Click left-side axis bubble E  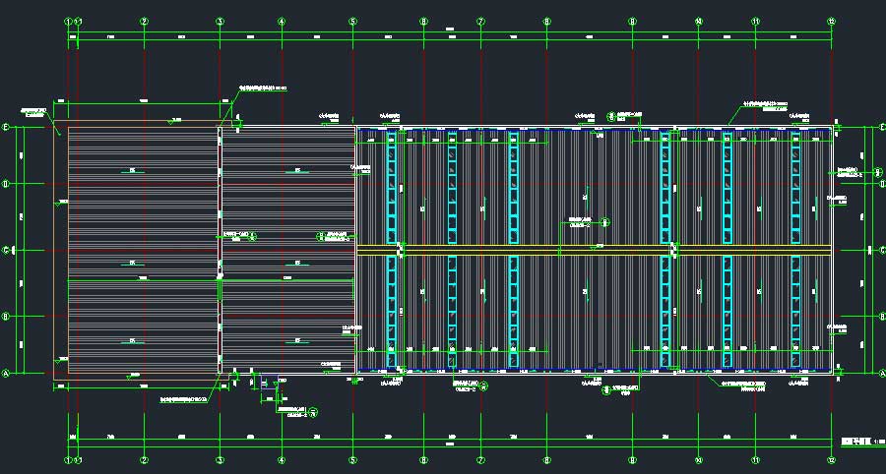[x=6, y=128]
